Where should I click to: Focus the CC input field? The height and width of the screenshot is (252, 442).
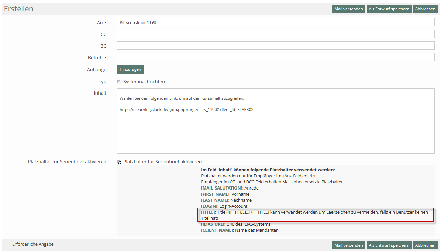[275, 34]
